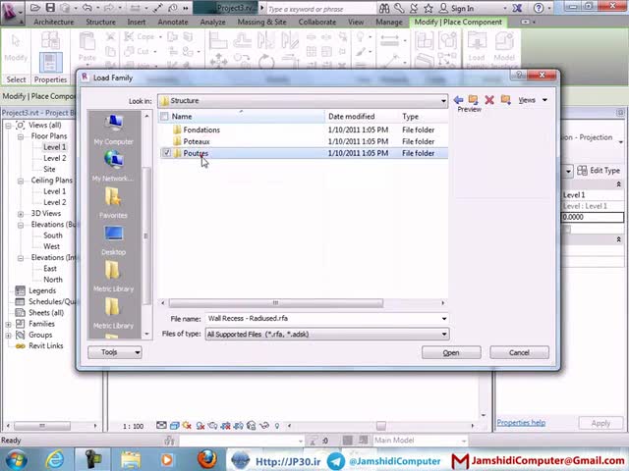Click the Revit application menu button
The height and width of the screenshot is (471, 629).
(12, 11)
